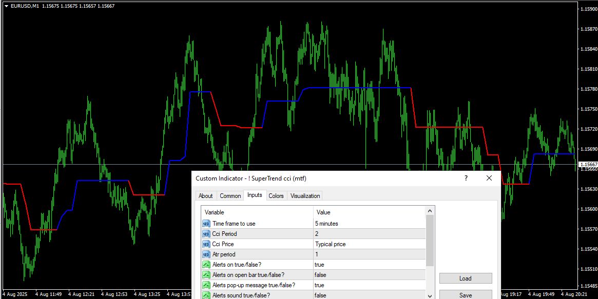This screenshot has height=299, width=598.
Task: Toggle the 'Alerts on true/false?' value true
Action: tap(370, 265)
